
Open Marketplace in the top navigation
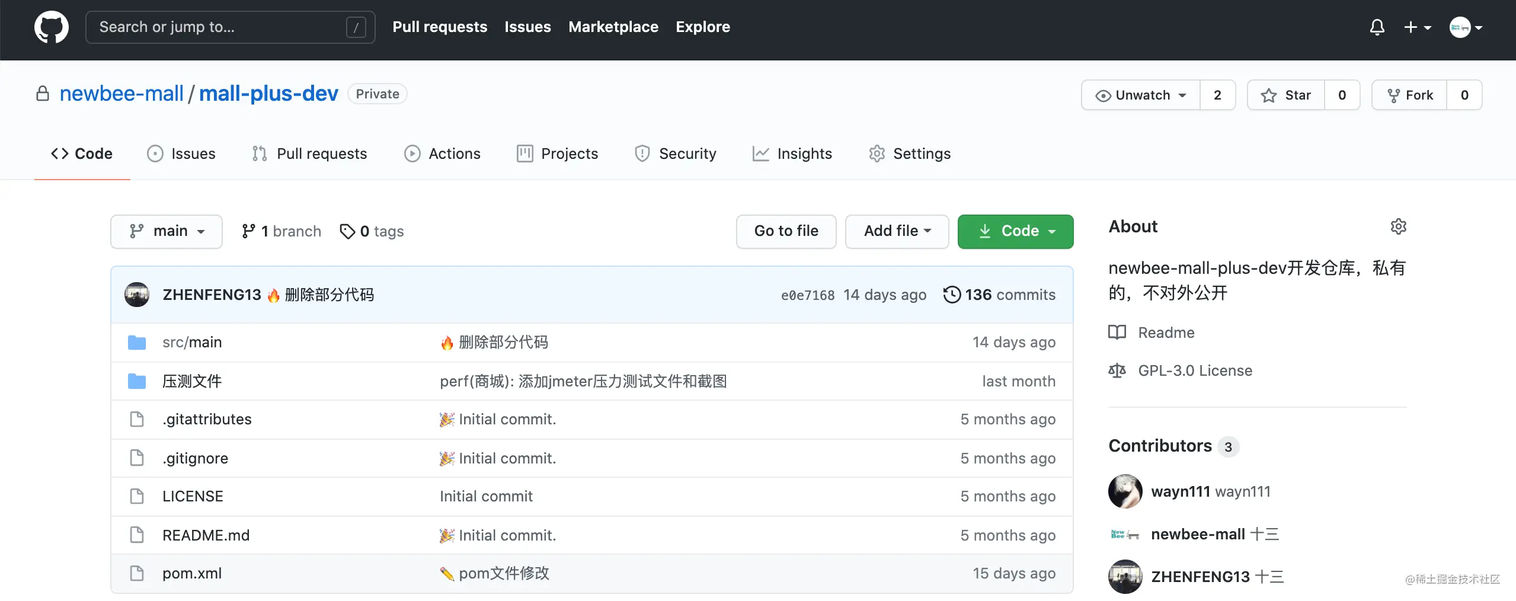(x=613, y=27)
